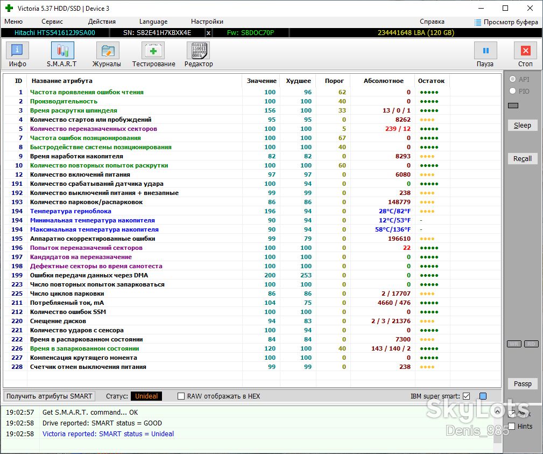Switch to the Тестирование surface test
543x454 pixels.
(153, 51)
